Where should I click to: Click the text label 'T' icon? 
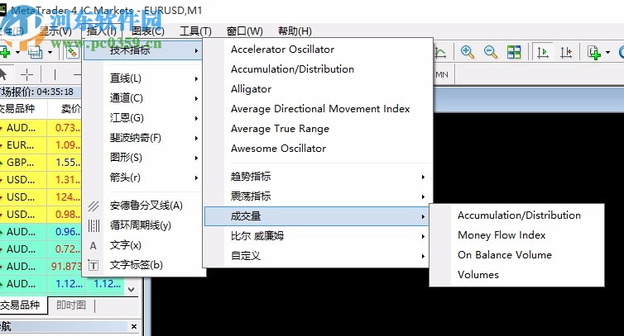(94, 265)
